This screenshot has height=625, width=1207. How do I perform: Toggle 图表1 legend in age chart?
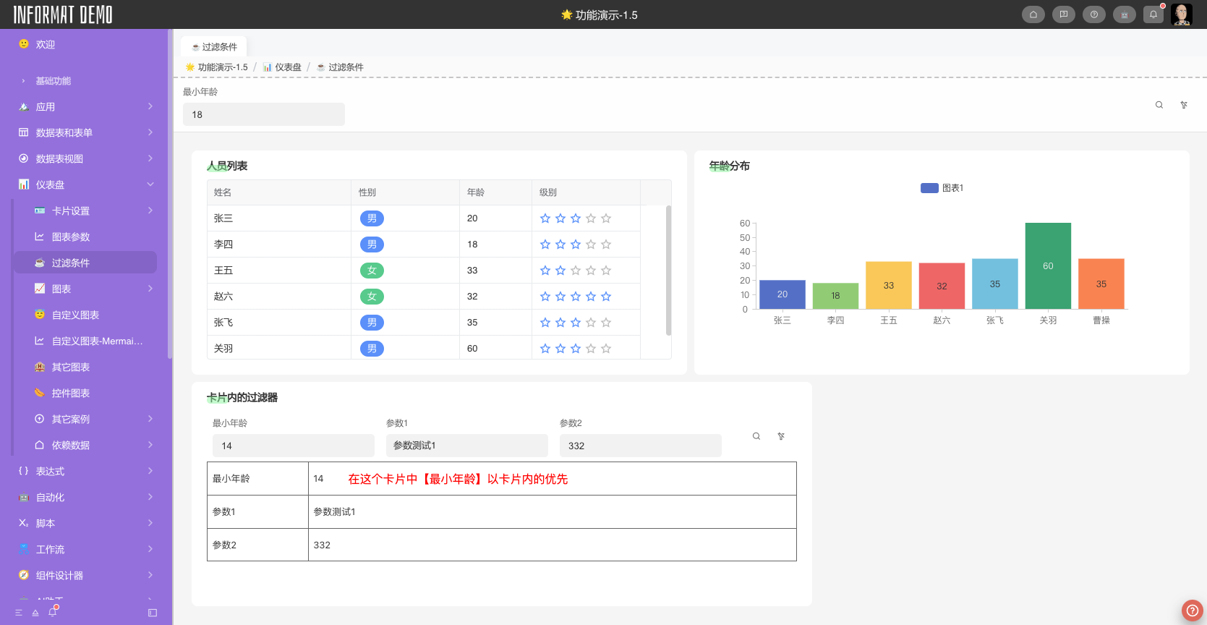pos(941,188)
